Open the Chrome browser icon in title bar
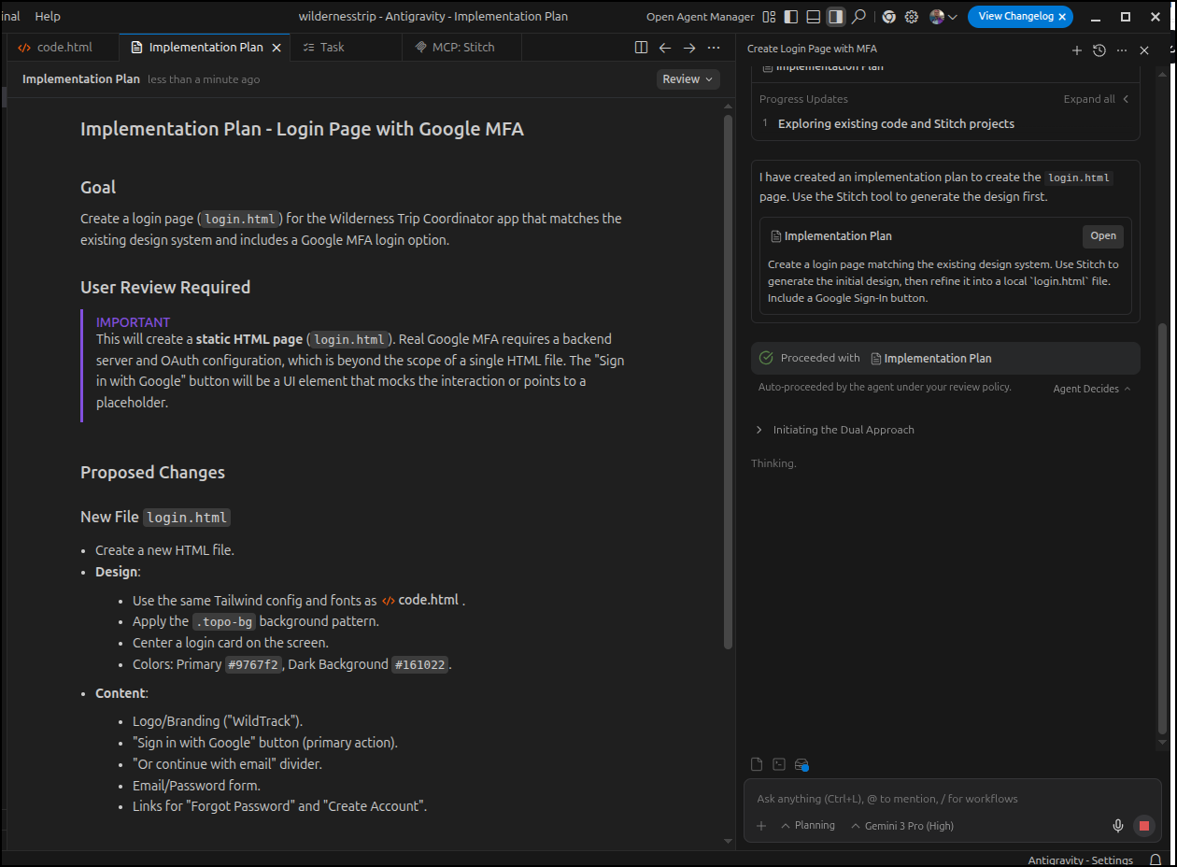1177x867 pixels. click(x=888, y=17)
